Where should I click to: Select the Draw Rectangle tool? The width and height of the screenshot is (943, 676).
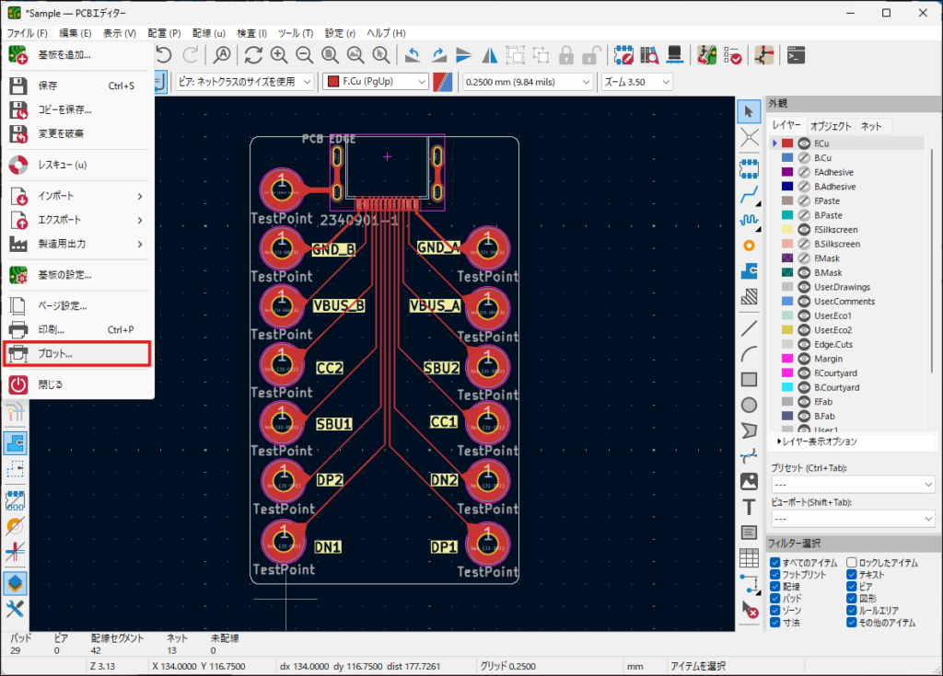(750, 379)
